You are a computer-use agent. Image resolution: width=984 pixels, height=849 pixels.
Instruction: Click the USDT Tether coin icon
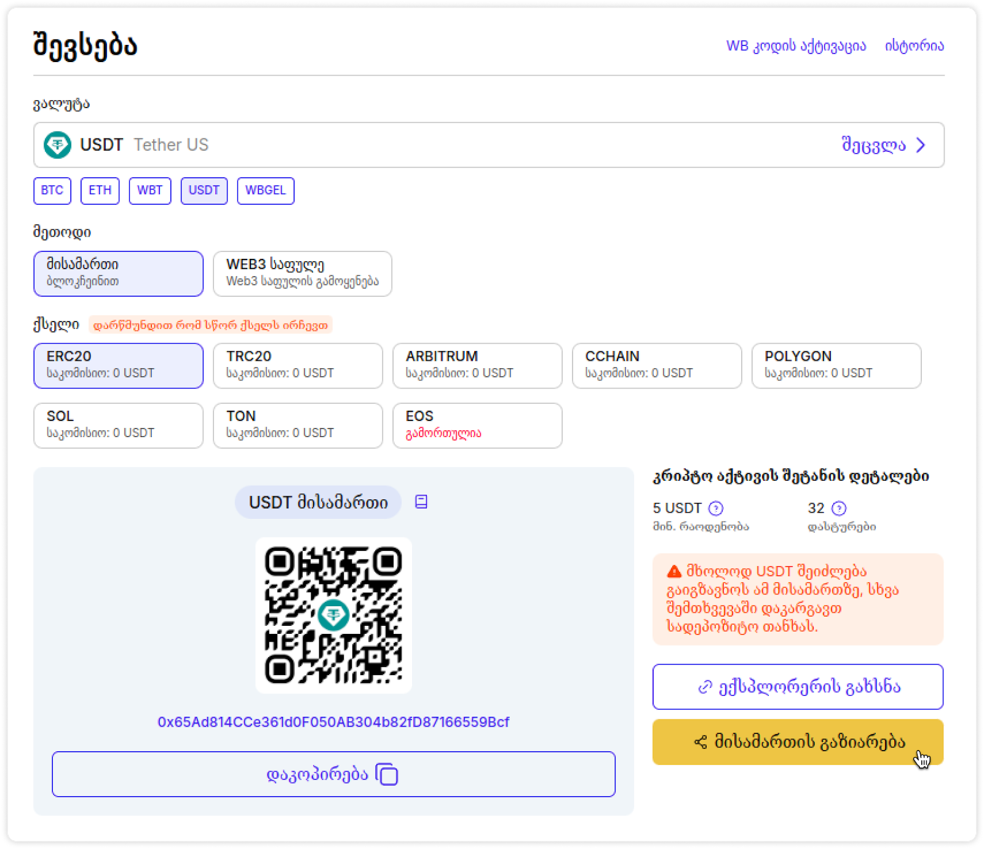[x=57, y=145]
